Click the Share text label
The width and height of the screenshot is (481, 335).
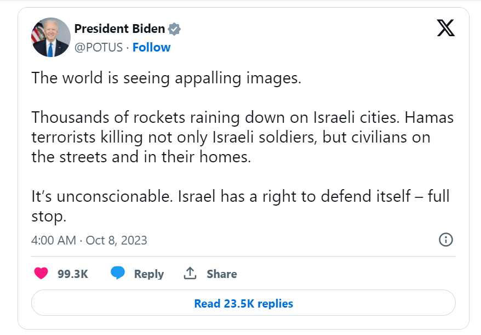(222, 274)
